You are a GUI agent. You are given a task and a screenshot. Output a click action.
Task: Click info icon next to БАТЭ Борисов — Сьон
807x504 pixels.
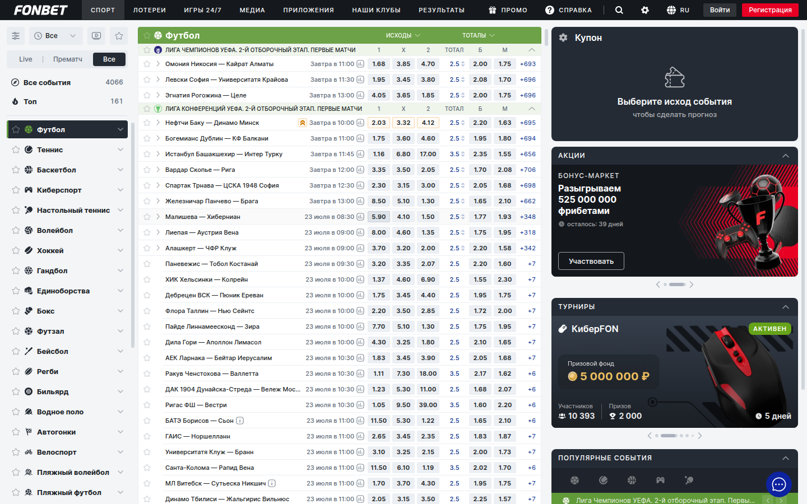click(x=240, y=421)
